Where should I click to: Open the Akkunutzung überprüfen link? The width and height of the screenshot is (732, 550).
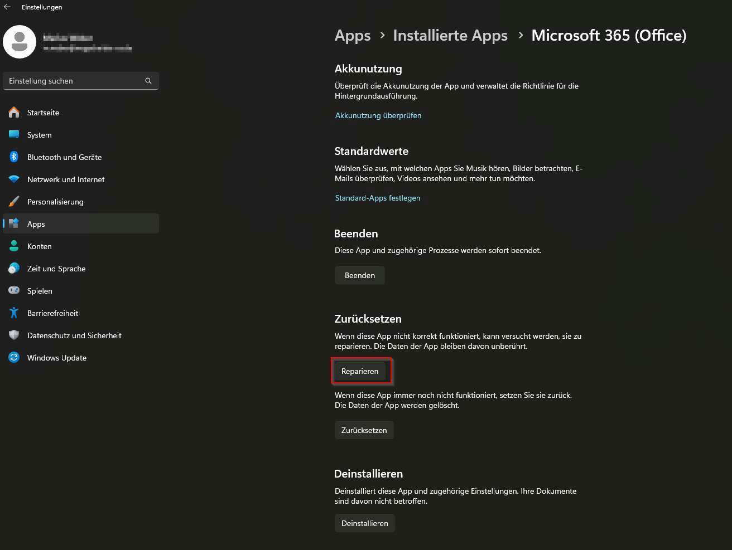click(378, 115)
